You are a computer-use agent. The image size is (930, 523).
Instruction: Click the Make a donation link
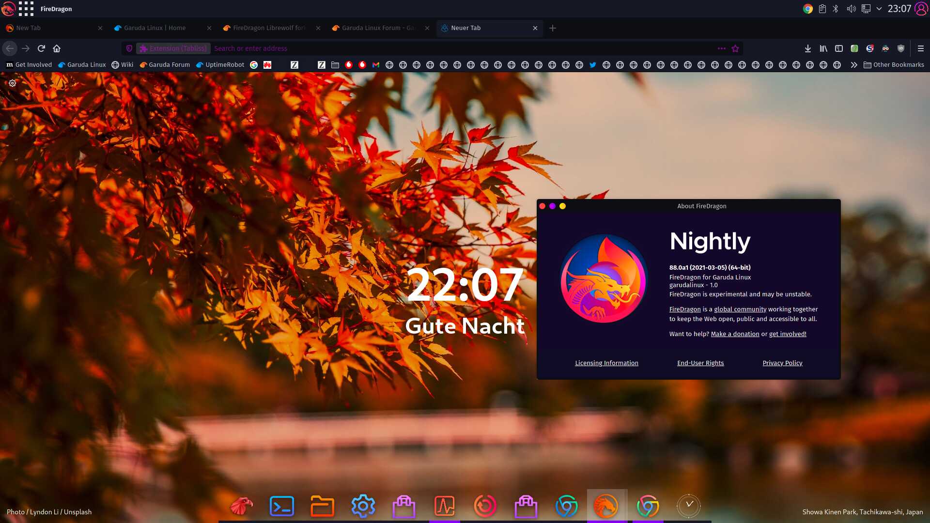pyautogui.click(x=735, y=334)
